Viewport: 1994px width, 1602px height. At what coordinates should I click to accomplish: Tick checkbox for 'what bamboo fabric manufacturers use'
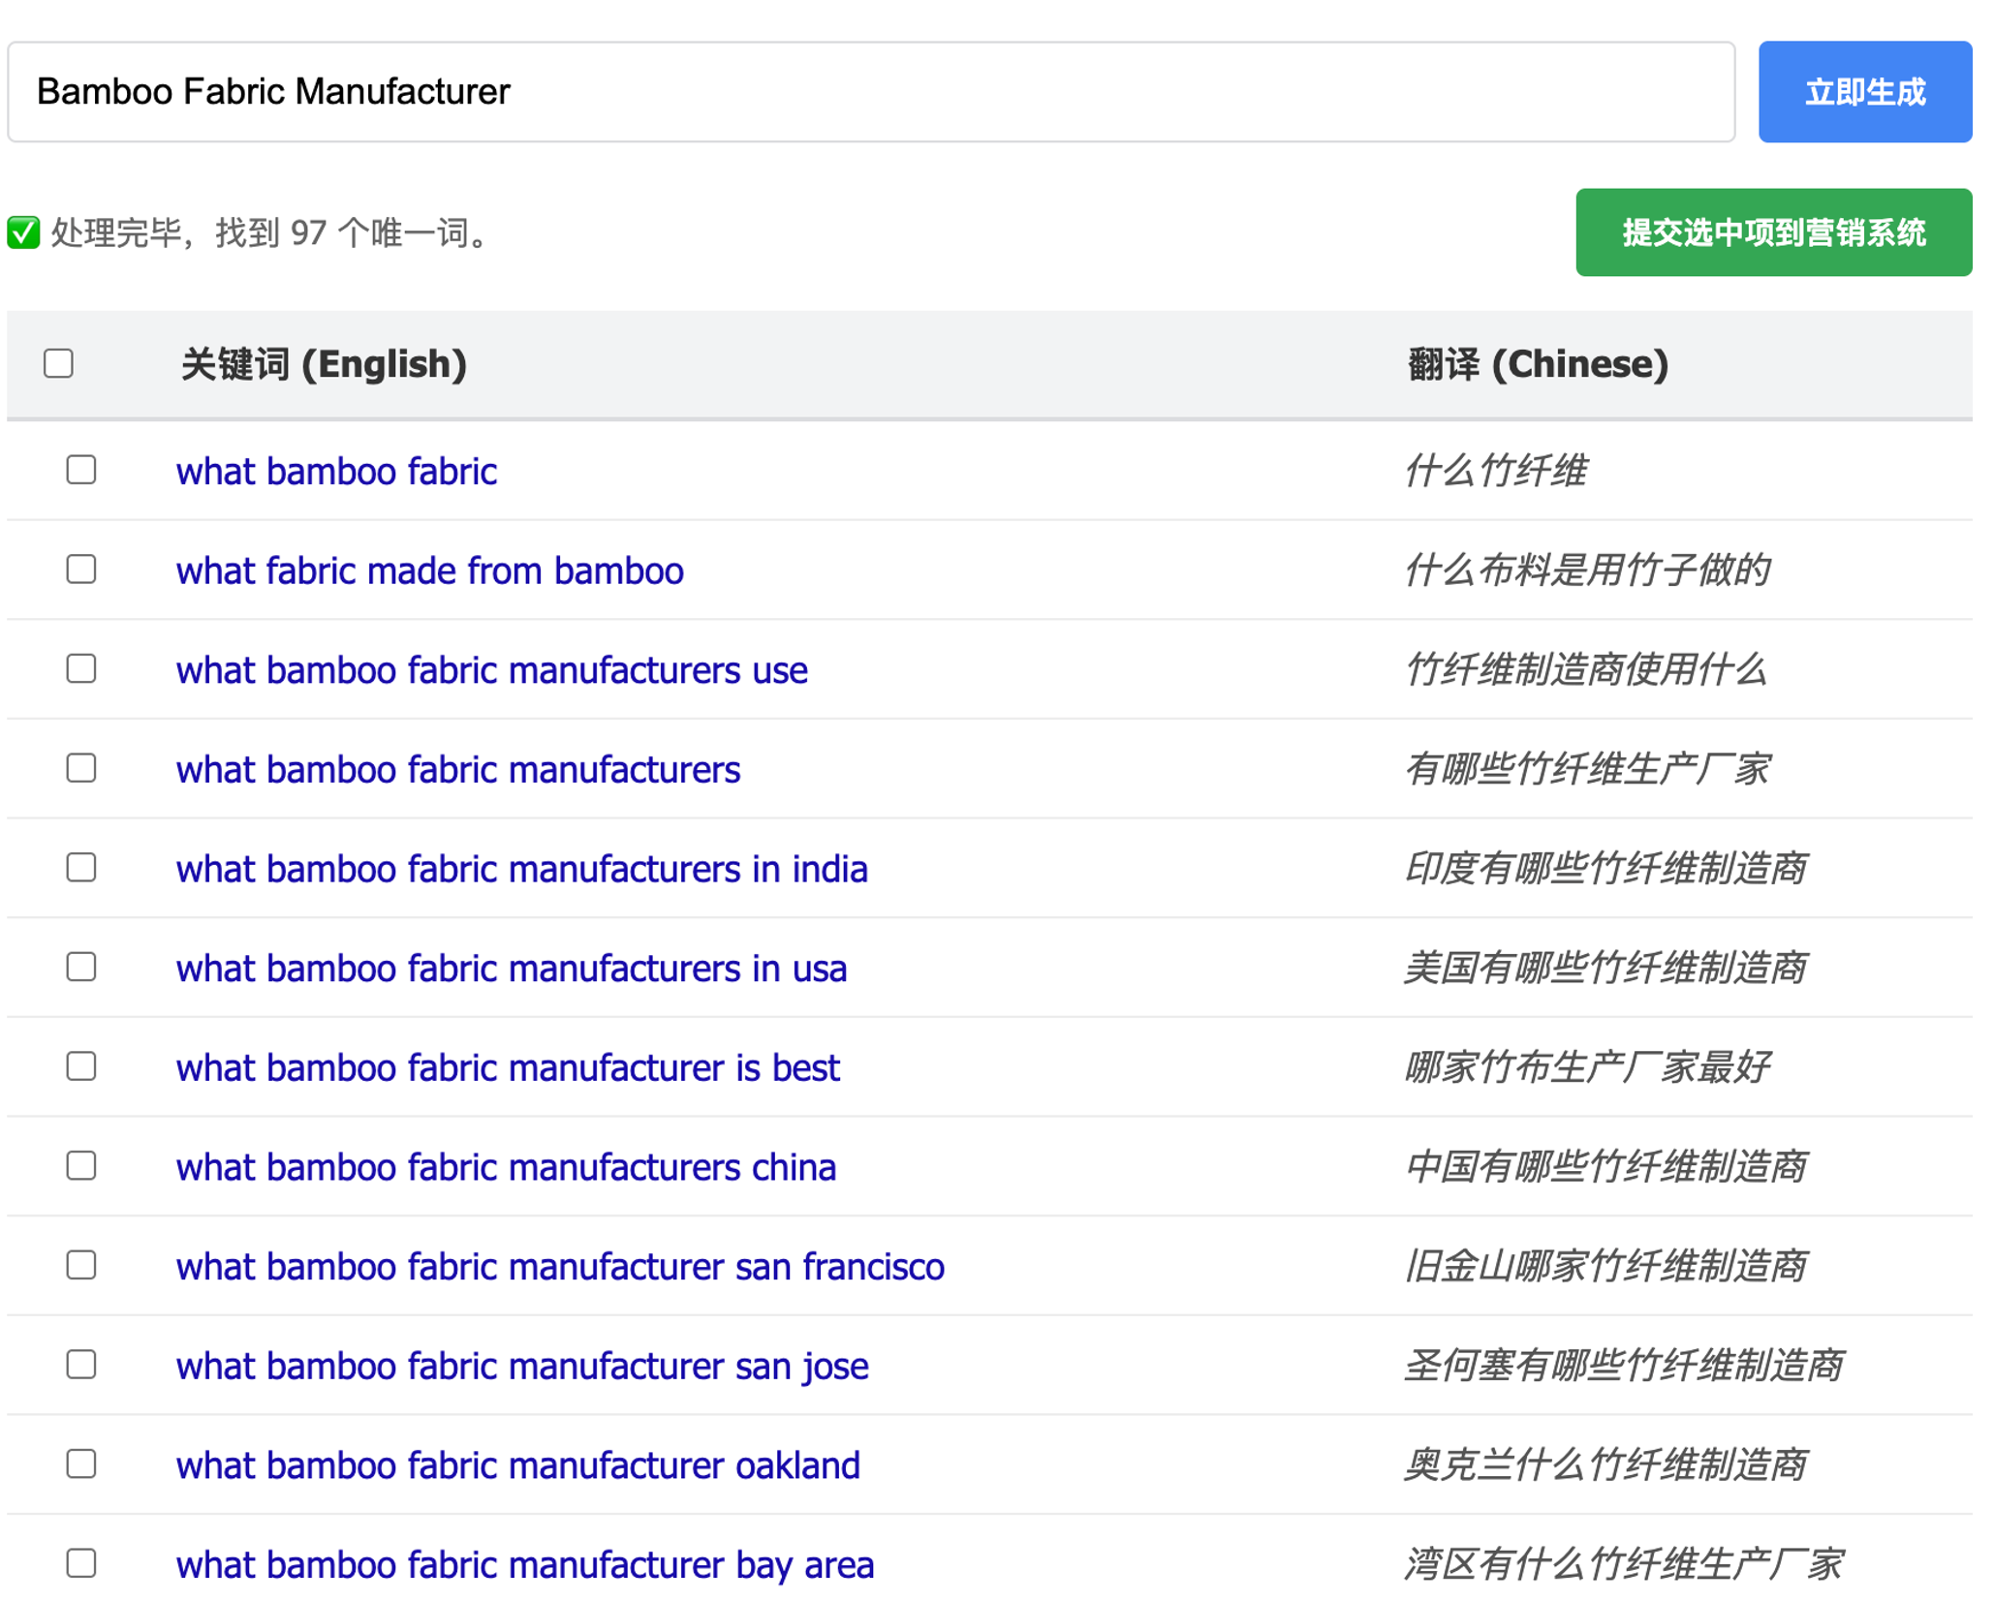[81, 669]
